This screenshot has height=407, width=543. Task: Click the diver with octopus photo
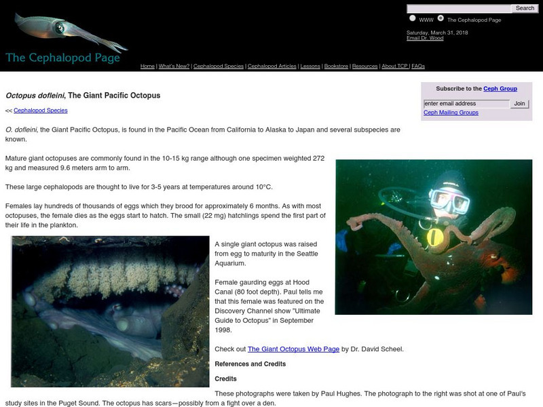pos(434,236)
